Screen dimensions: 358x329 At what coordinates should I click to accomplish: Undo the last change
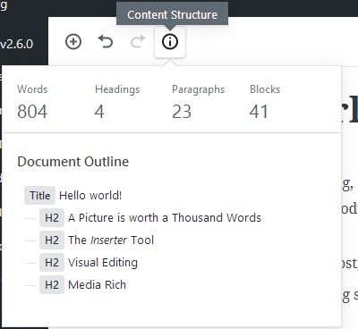click(x=106, y=42)
